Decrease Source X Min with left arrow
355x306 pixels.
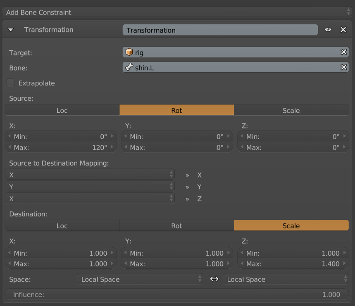(10, 136)
